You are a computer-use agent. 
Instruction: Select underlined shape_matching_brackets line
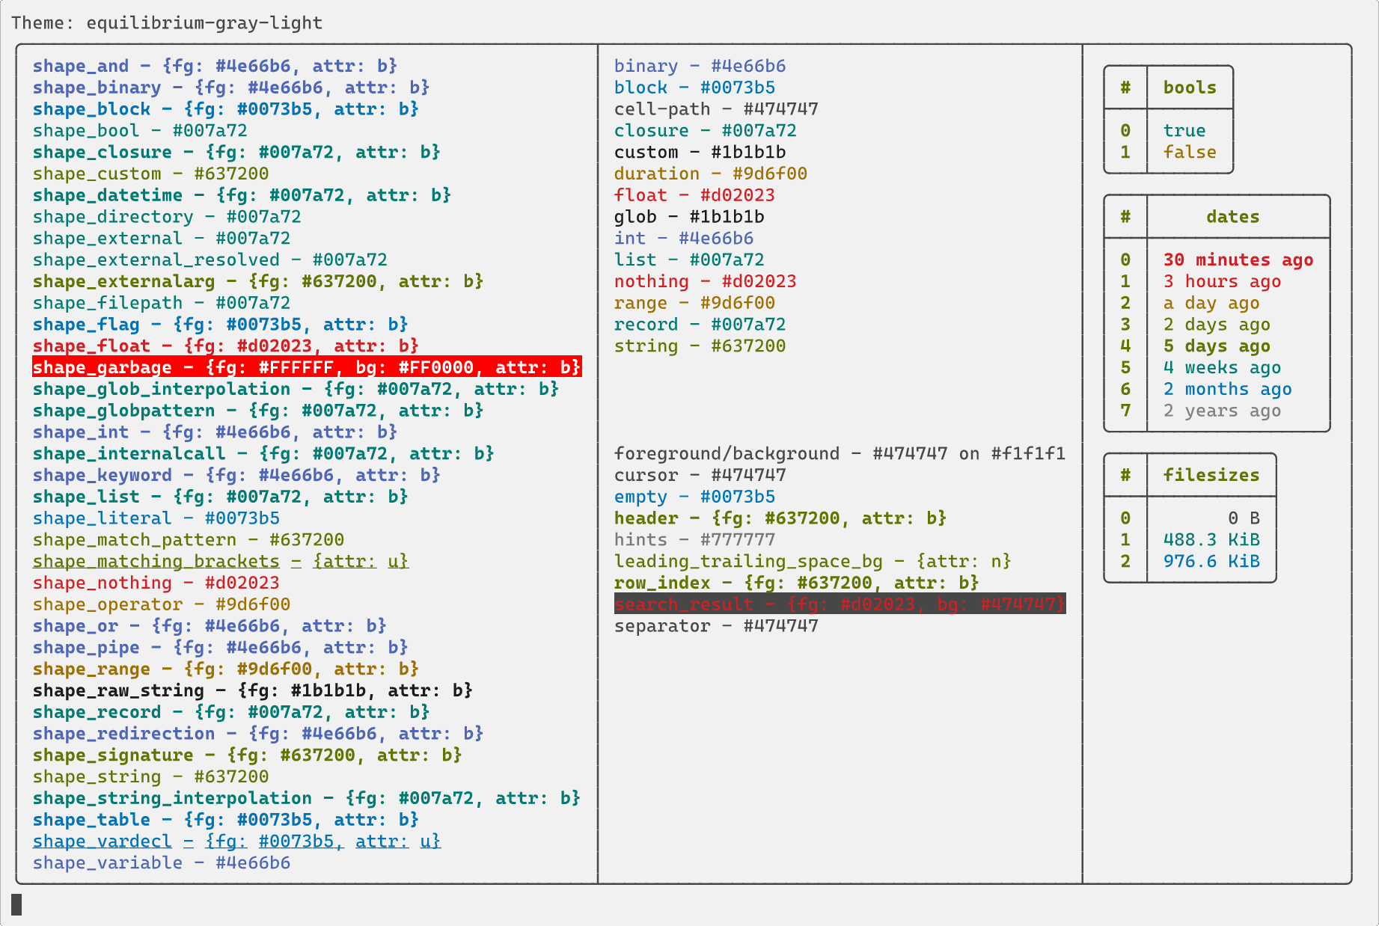(221, 562)
